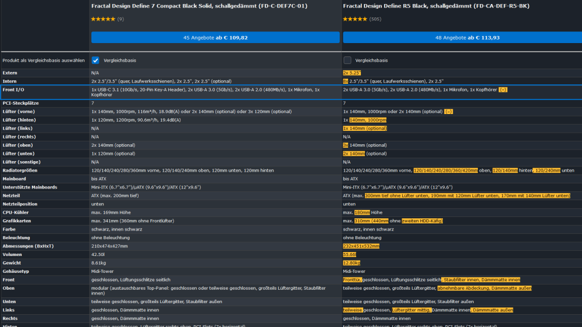Select the Netzteilposition row label
This screenshot has height=327, width=582.
pos(20,204)
